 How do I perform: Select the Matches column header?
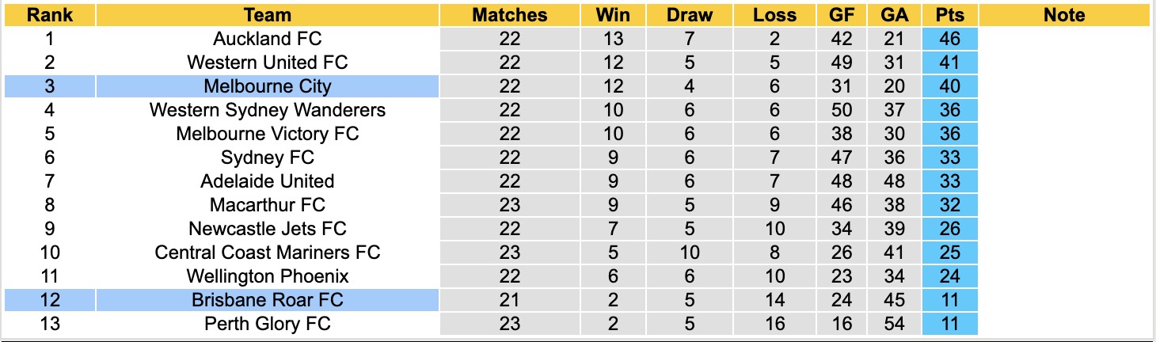pyautogui.click(x=509, y=15)
